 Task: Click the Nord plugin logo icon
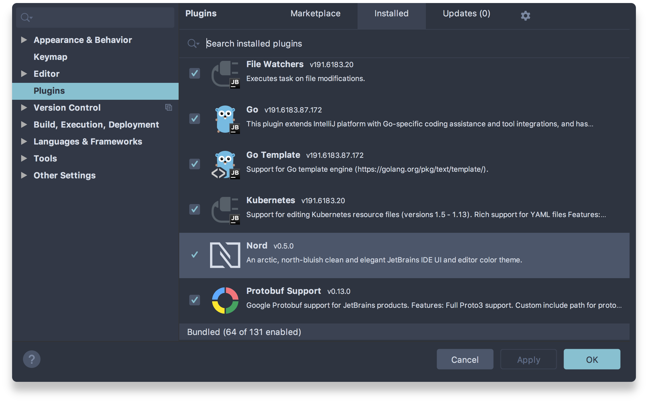225,255
